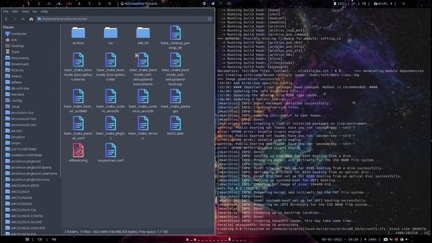Screen dimensions: 432x243
Task: Open the File menu
Action: pos(6,11)
